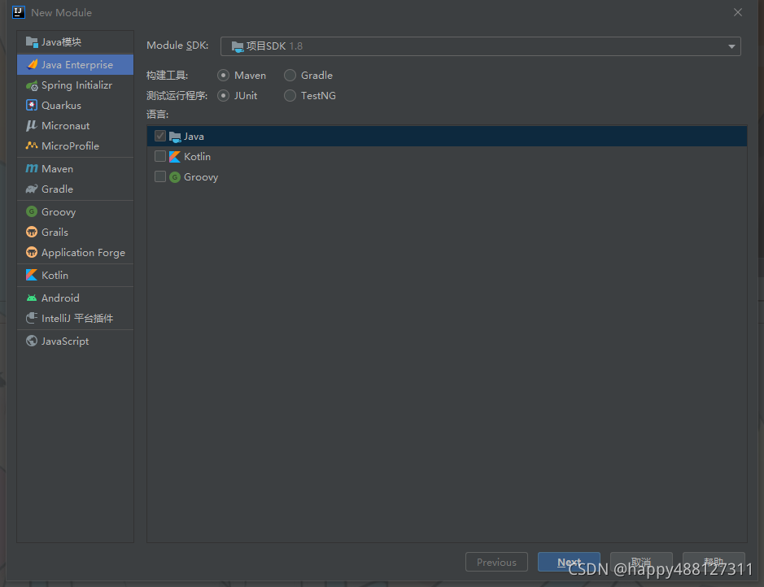This screenshot has height=587, width=764.
Task: Click the 取消 cancel button
Action: click(641, 562)
